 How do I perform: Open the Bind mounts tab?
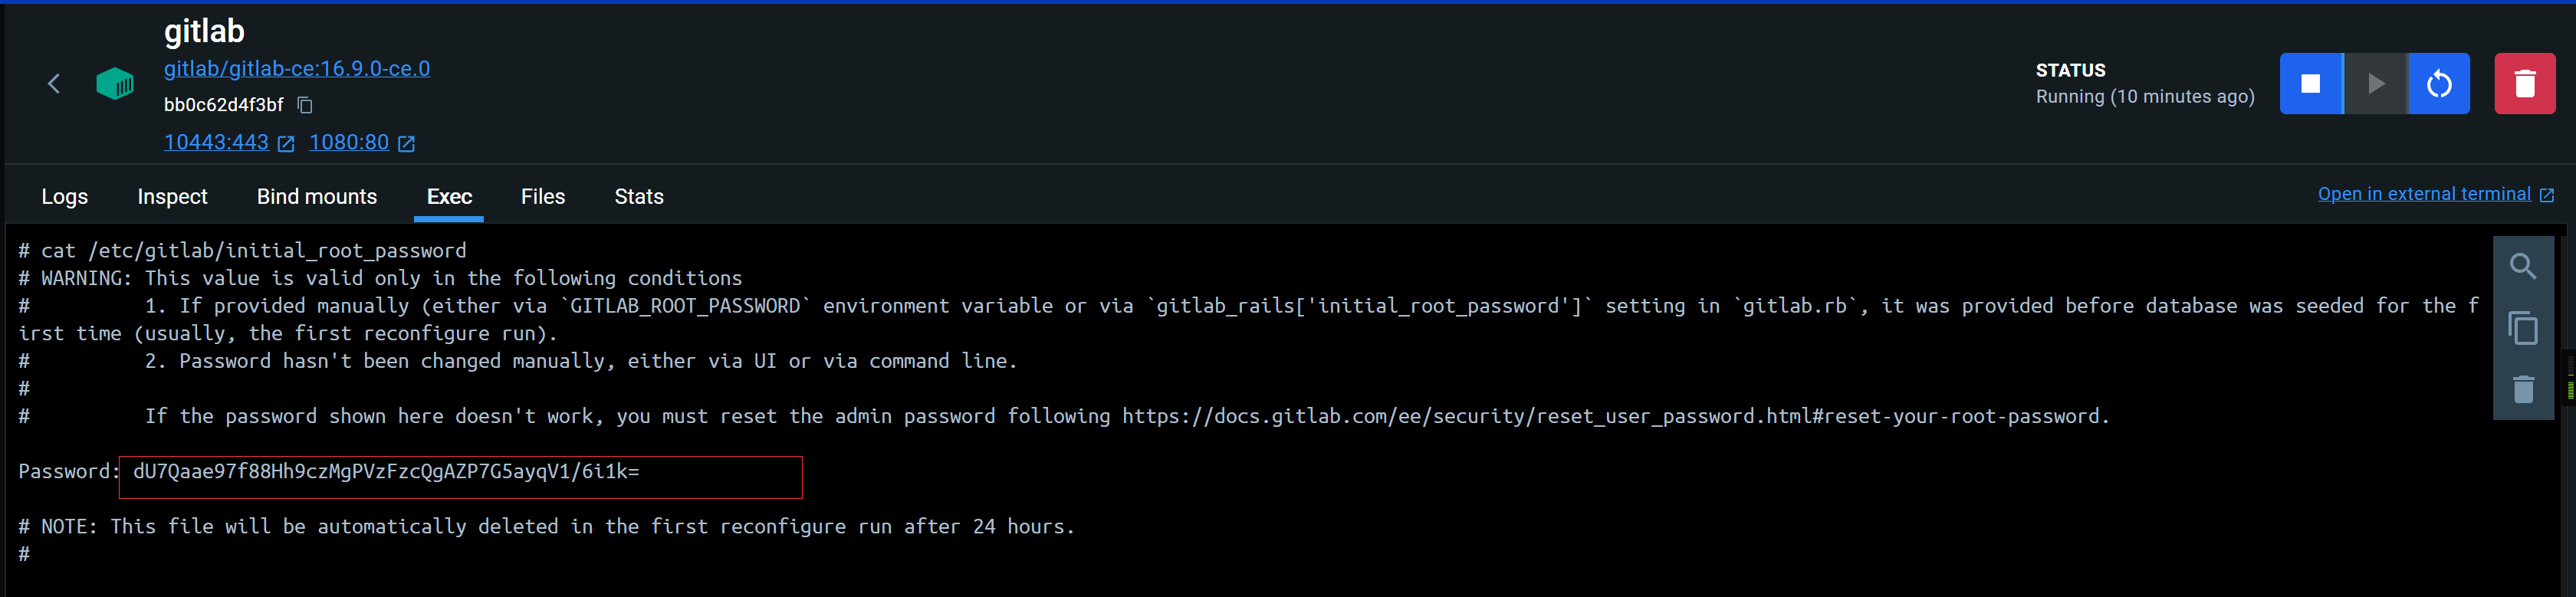317,197
